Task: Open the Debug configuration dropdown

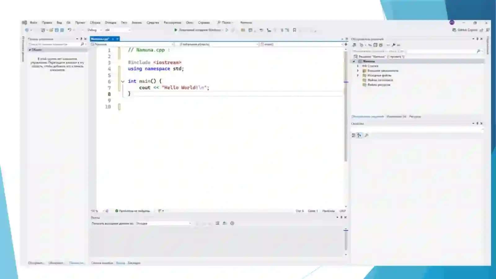Action: coord(94,30)
